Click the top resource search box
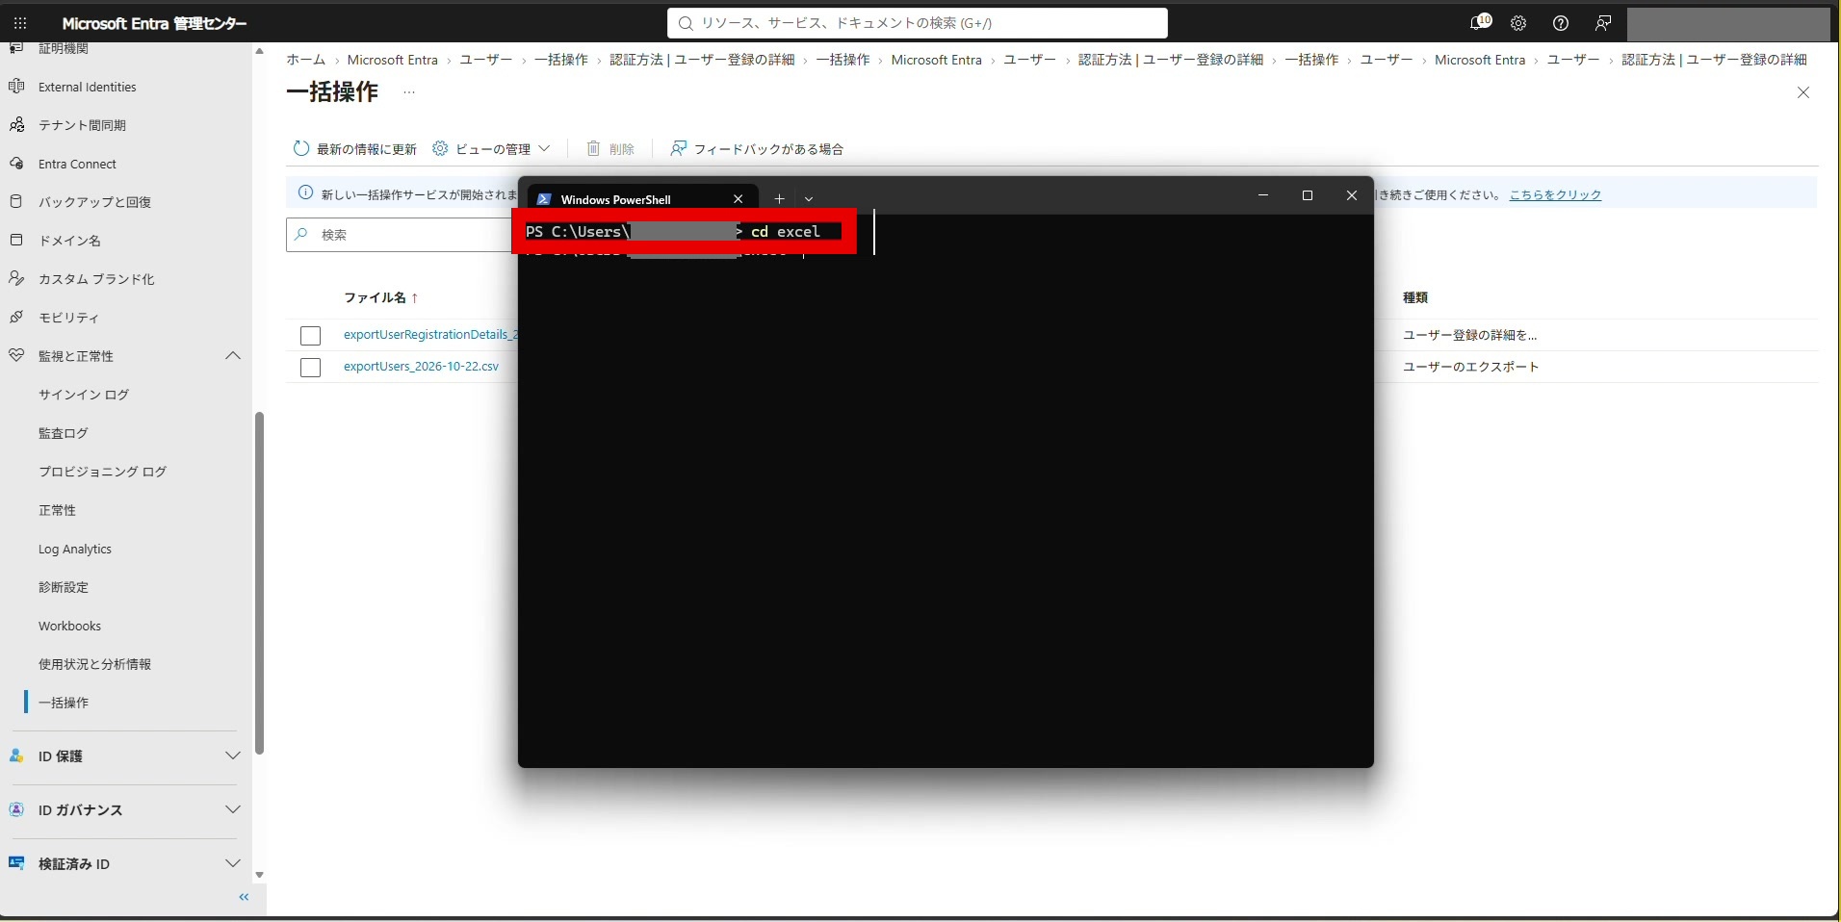 coord(918,23)
